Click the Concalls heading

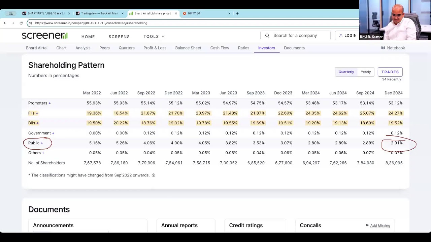[x=310, y=226]
